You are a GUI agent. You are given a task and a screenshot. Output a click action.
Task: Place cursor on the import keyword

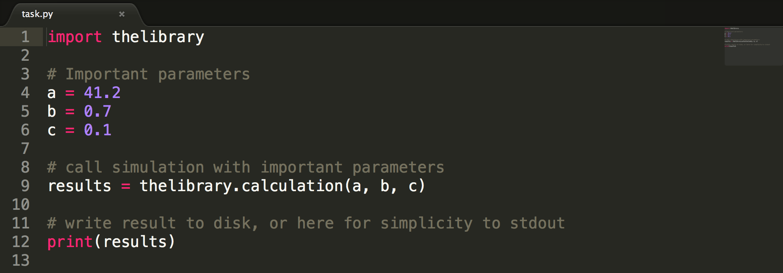pos(74,37)
